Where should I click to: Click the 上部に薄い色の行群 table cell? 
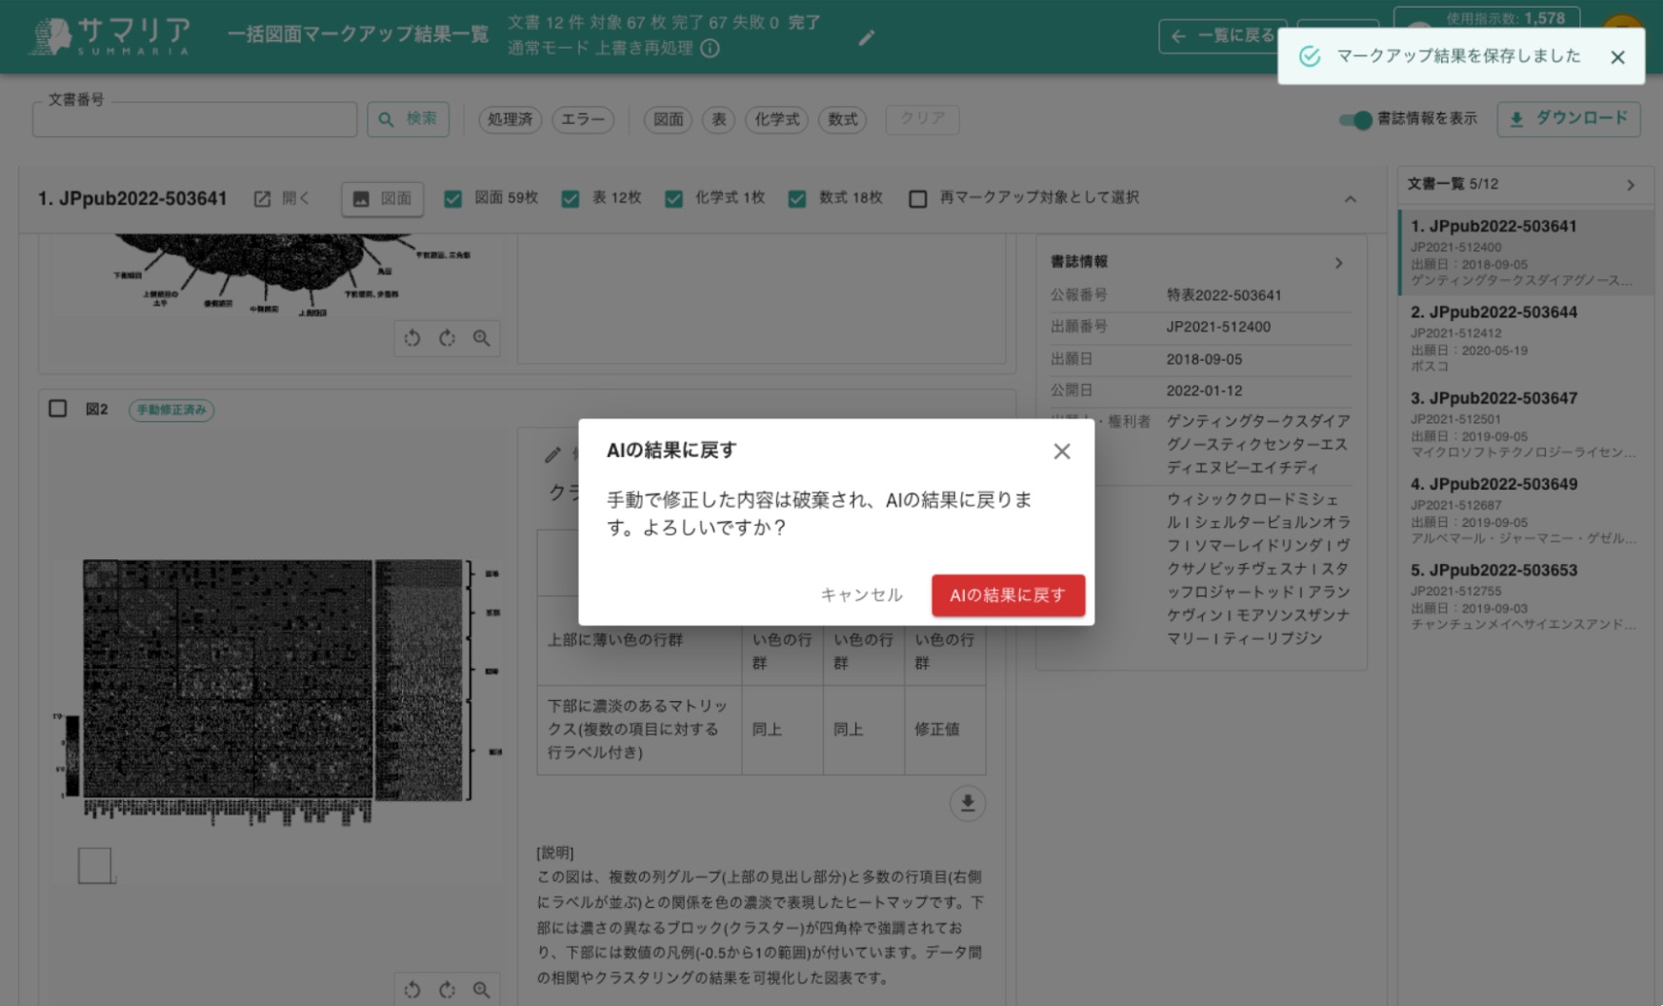(x=639, y=640)
